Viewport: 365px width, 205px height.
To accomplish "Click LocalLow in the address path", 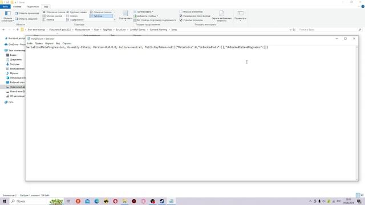I will click(x=121, y=30).
